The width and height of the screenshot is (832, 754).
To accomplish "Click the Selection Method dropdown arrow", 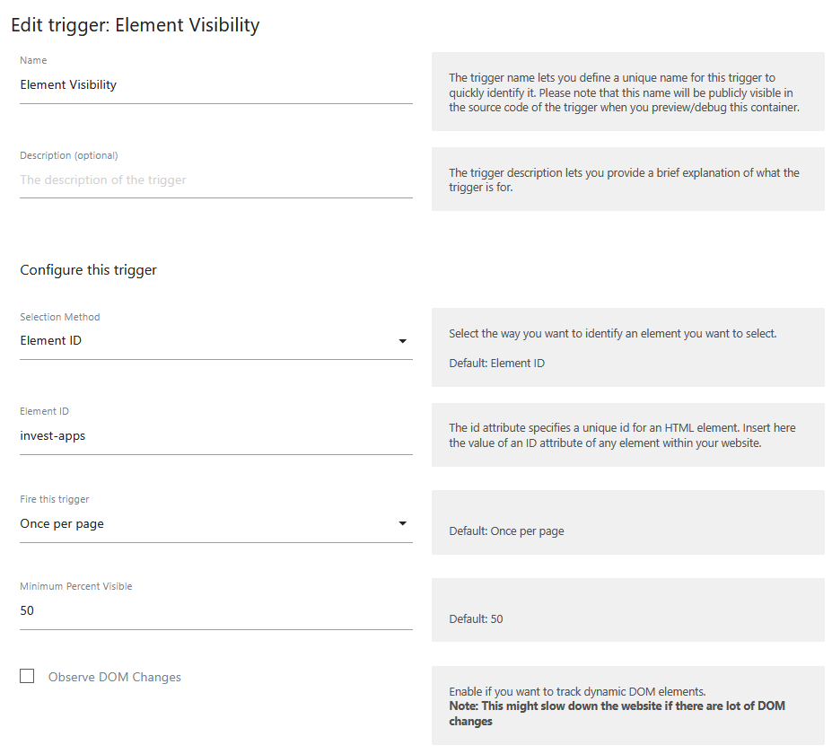I will click(x=403, y=341).
